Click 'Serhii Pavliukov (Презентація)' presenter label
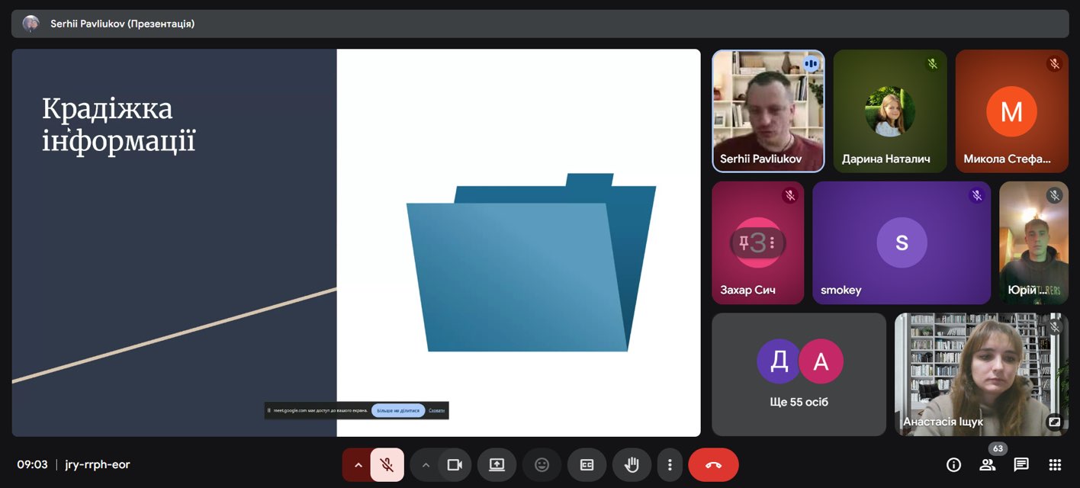This screenshot has height=488, width=1080. click(122, 24)
